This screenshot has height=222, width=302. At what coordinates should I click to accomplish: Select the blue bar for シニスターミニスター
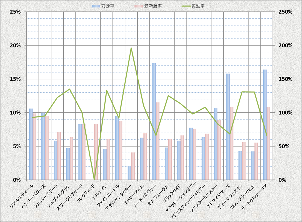coord(216,144)
